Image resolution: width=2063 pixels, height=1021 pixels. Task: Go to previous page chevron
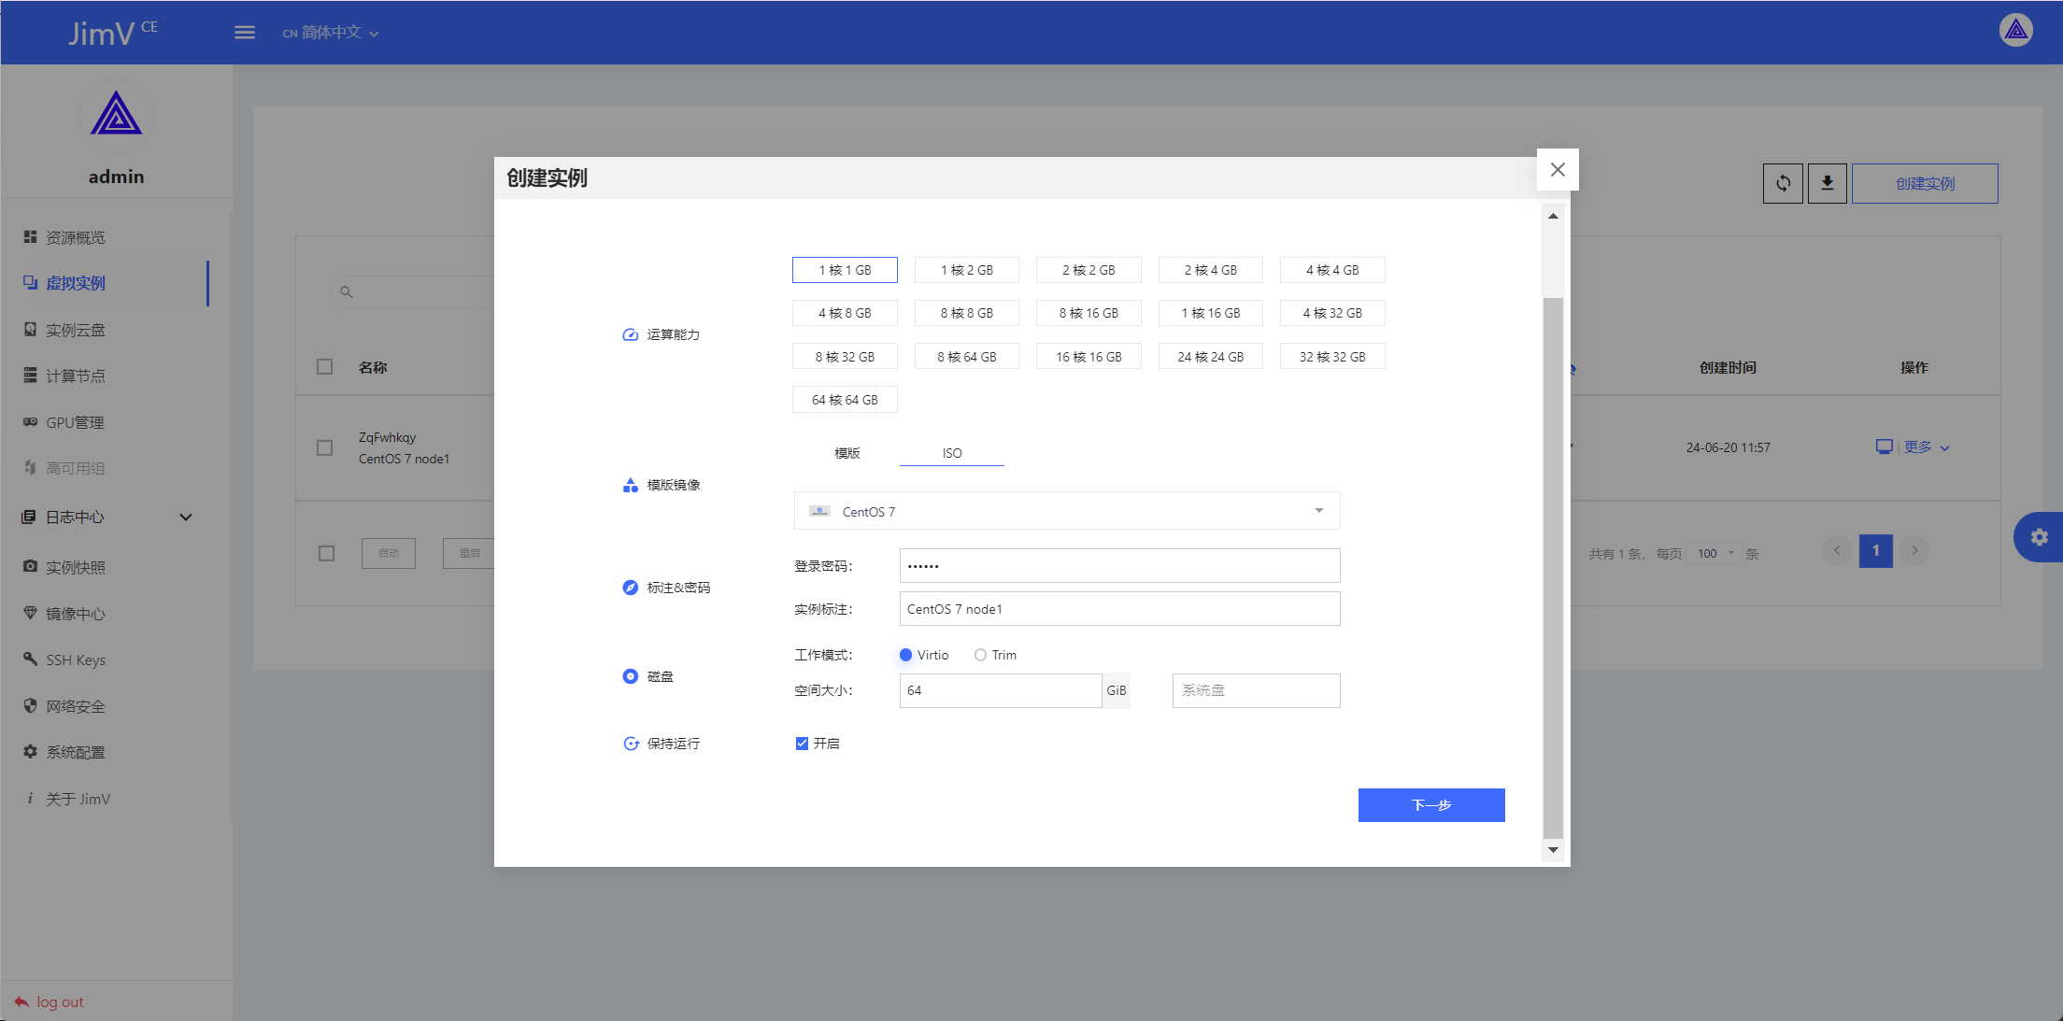pyautogui.click(x=1837, y=550)
